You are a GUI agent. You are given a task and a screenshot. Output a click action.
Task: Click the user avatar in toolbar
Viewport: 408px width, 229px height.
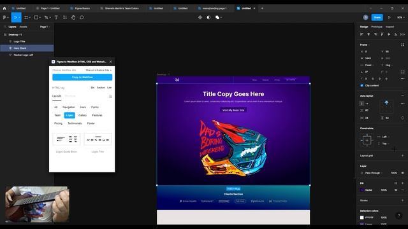coord(365,17)
